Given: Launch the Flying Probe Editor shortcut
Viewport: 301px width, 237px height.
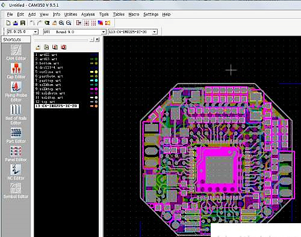Looking at the screenshot, I should point(16,91).
